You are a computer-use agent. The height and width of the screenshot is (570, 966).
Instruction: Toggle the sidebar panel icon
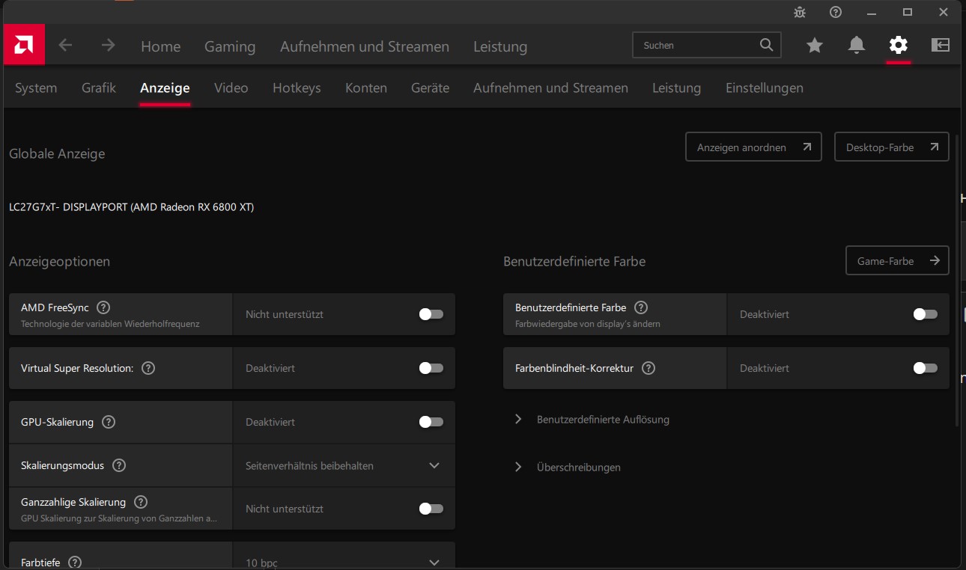coord(941,46)
